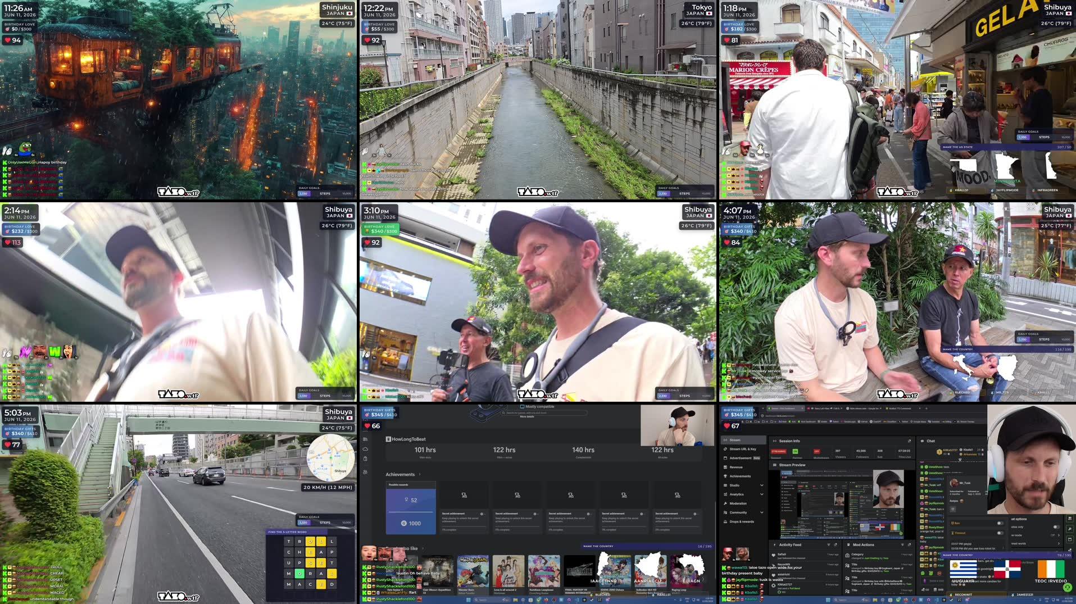The image size is (1076, 604).
Task: Click wrench icon in chat side rail
Action: point(1070,529)
